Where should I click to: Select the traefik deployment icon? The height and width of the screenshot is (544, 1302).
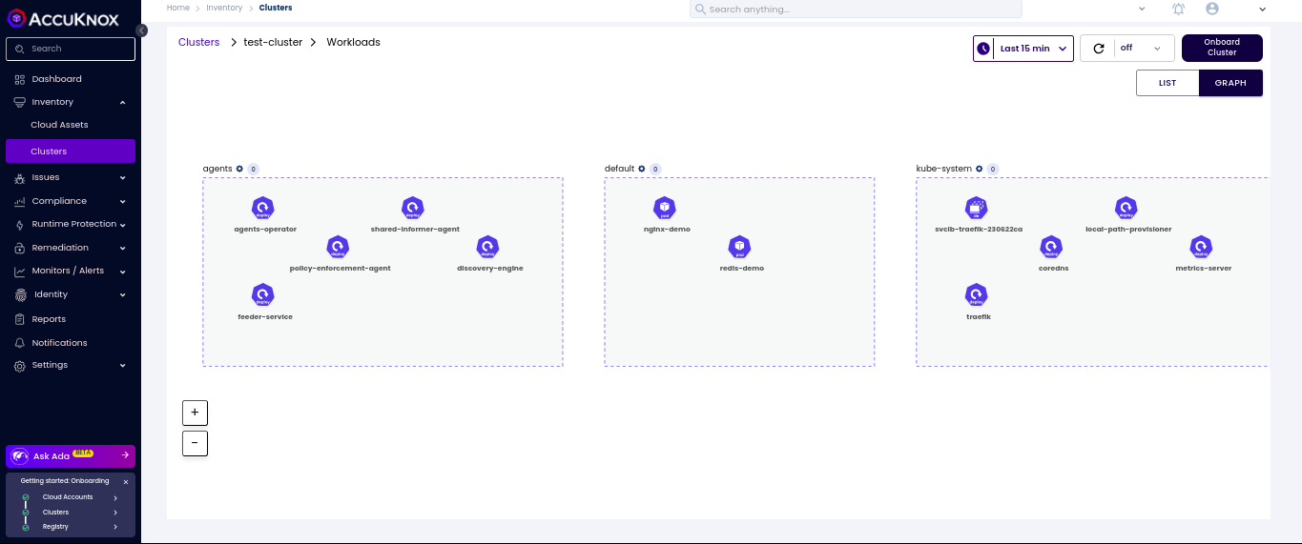(976, 294)
